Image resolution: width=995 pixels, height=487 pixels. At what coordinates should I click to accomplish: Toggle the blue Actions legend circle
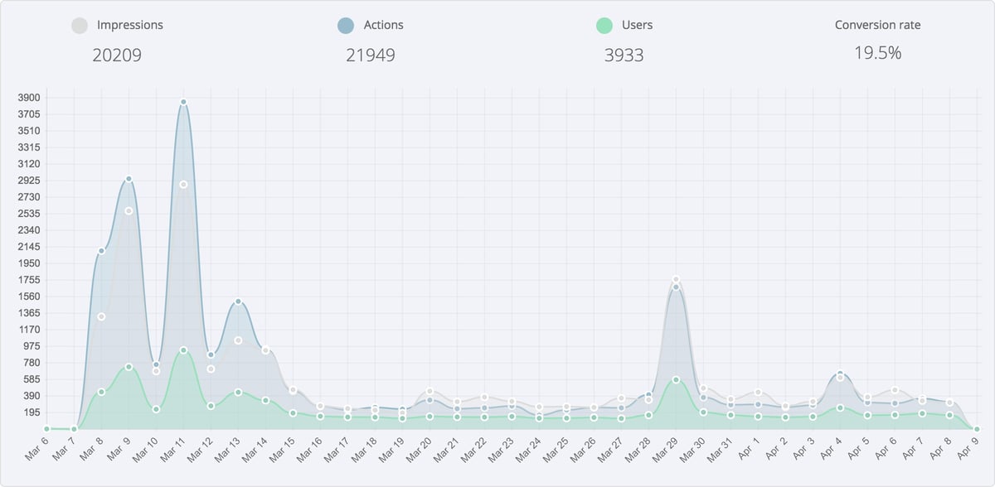point(347,26)
